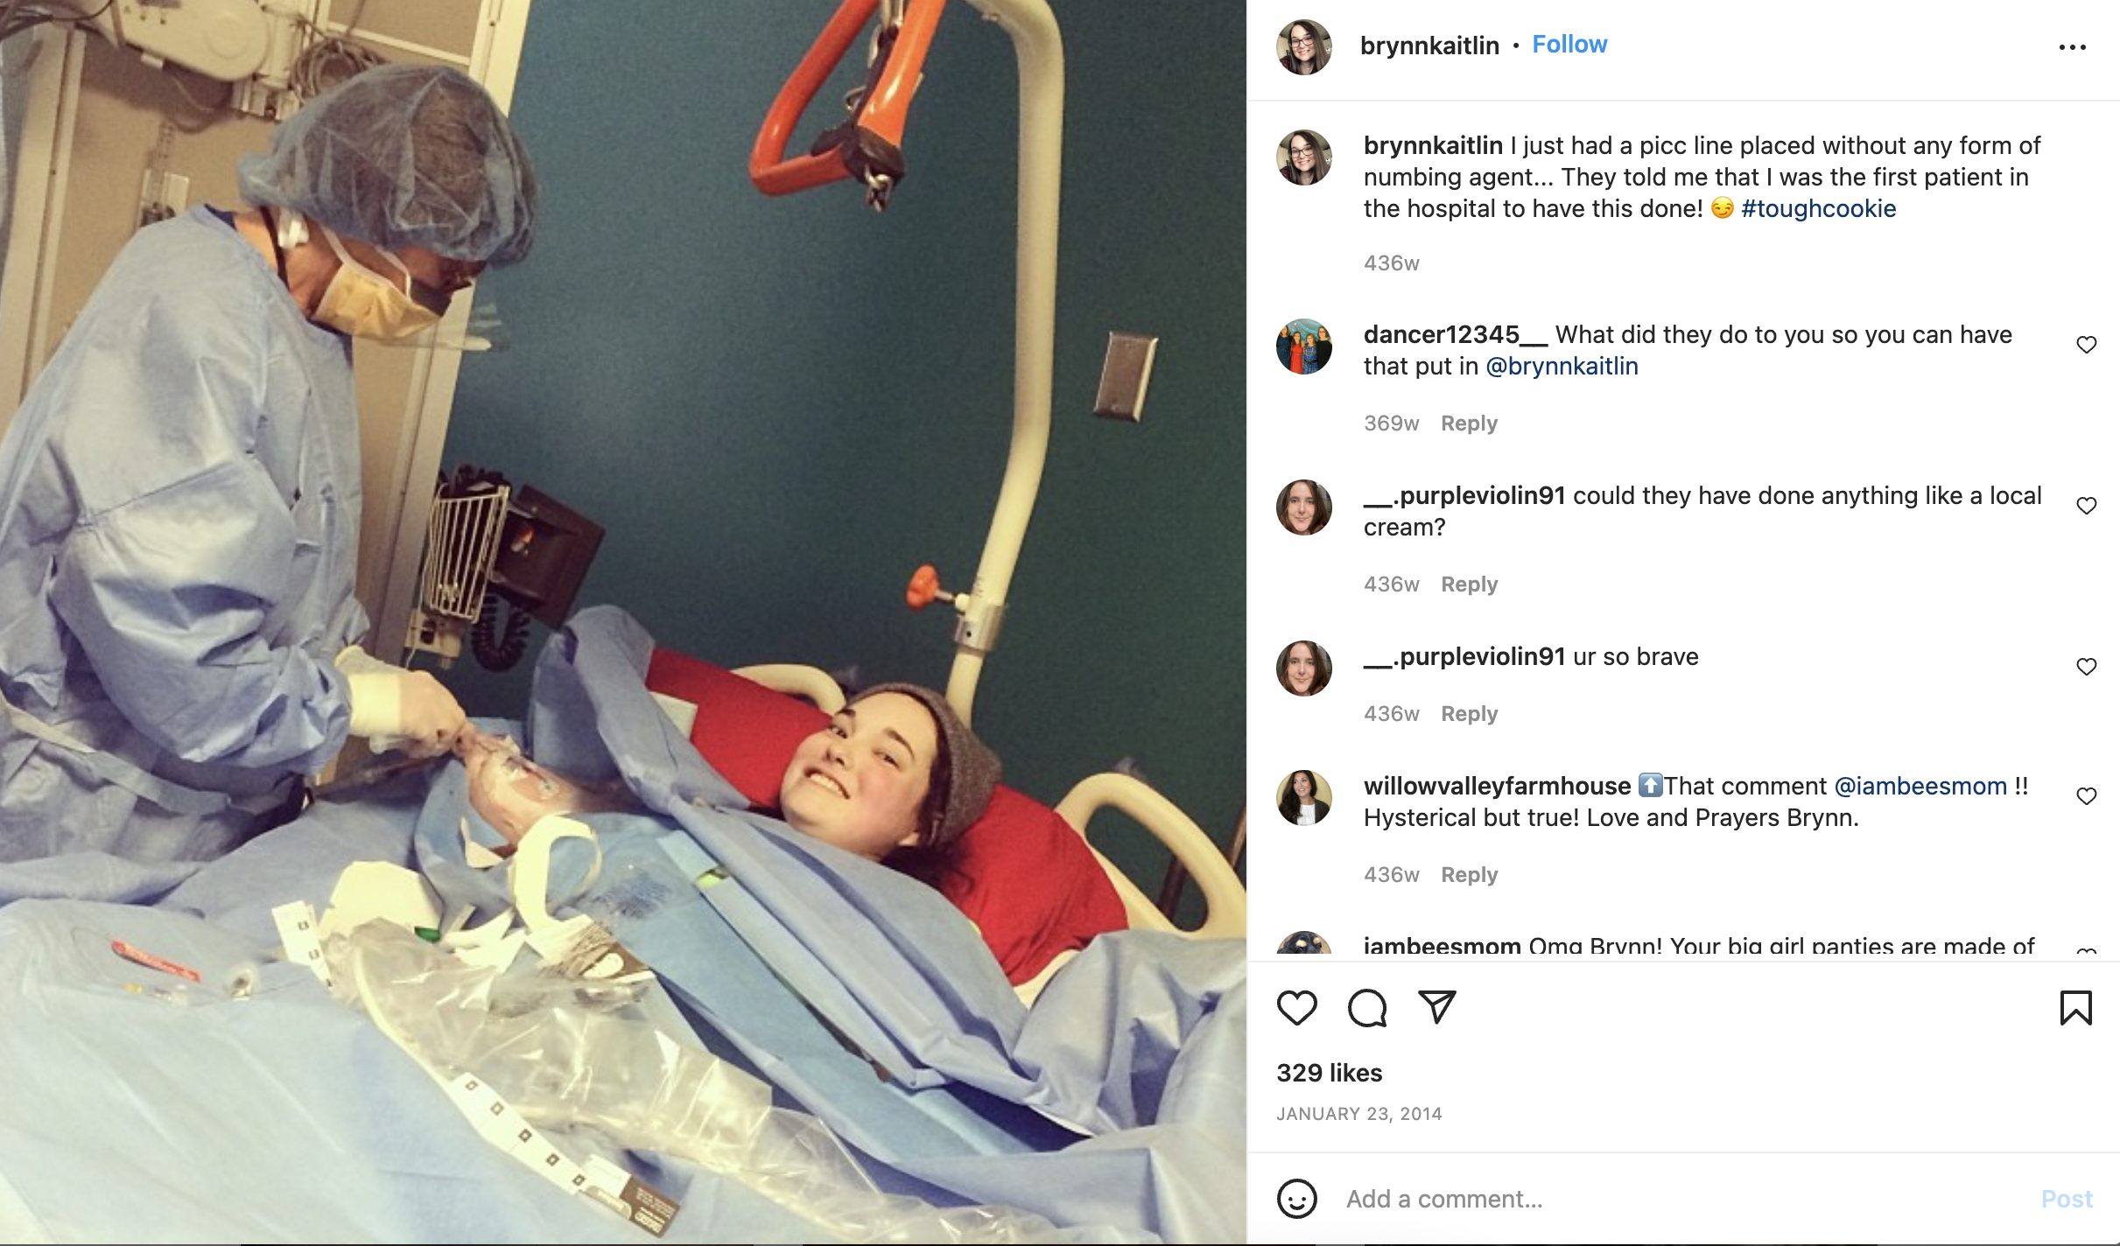Like purpleviolin91 'ur so brave' comment

[2087, 667]
